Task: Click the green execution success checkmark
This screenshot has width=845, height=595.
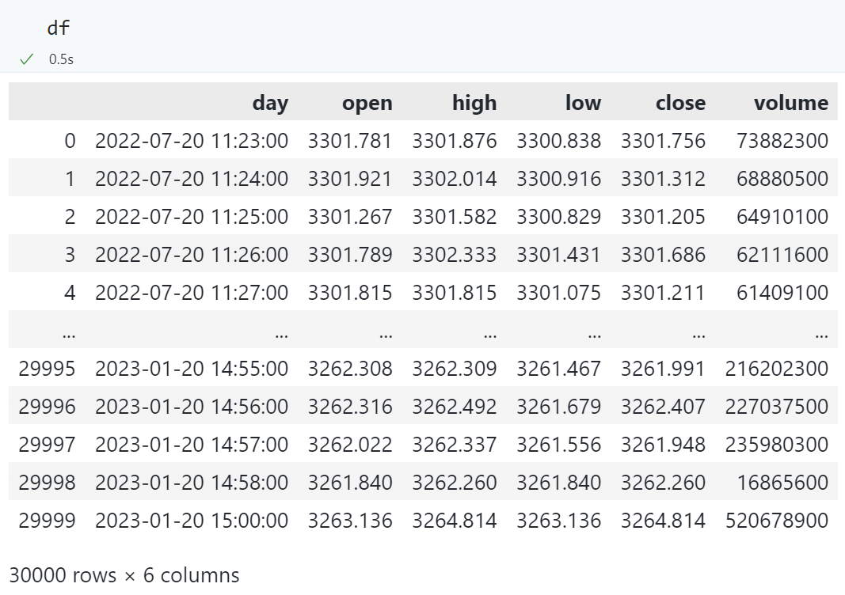Action: click(27, 59)
